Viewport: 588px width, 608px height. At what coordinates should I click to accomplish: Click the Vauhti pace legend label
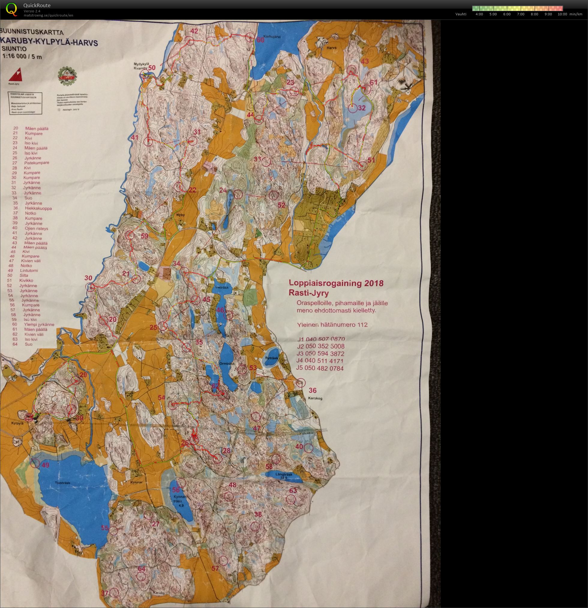point(461,14)
